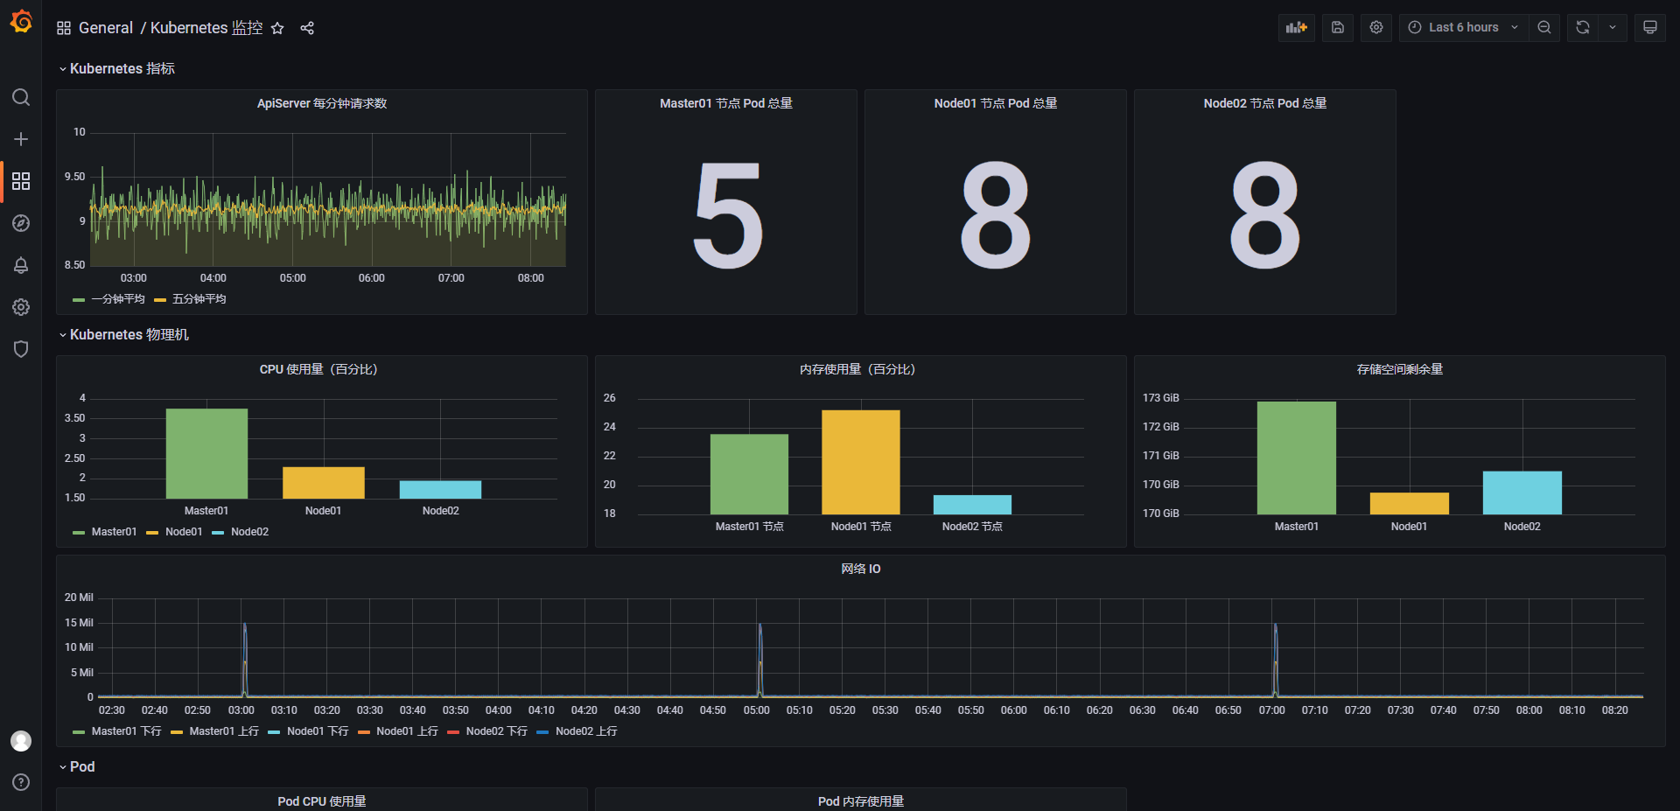
Task: Zoom out the time range
Action: tap(1544, 27)
